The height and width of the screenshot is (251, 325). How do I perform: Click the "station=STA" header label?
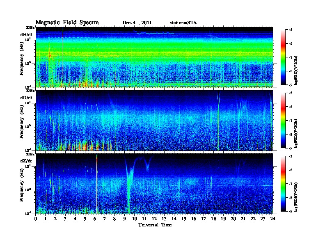coord(183,23)
